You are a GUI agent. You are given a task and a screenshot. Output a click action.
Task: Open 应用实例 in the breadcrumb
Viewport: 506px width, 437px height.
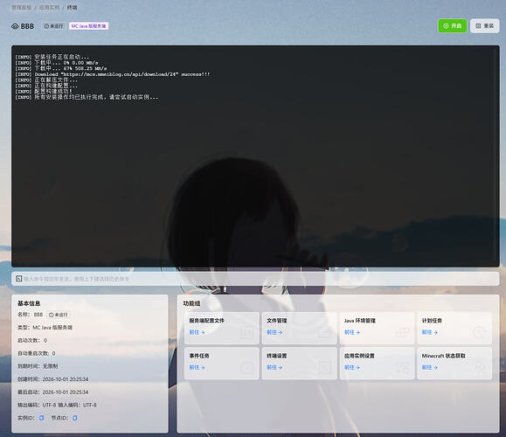point(49,7)
